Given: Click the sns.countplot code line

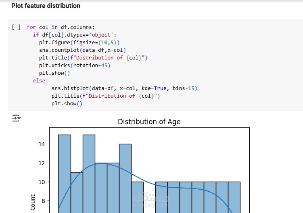Looking at the screenshot, I should tap(83, 50).
